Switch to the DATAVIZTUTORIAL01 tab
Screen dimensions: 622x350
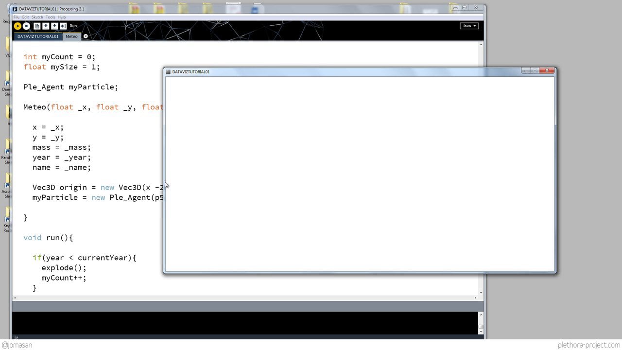[38, 36]
